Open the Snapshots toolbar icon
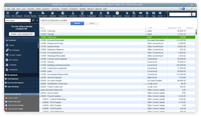Image resolution: width=201 pixels, height=117 pixels. (x=63, y=14)
